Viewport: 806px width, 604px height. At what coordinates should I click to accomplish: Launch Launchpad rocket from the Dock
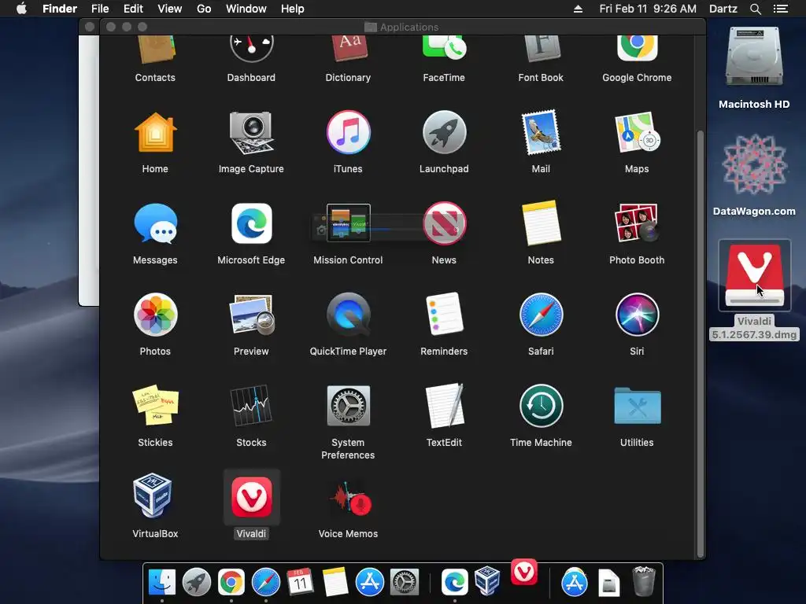196,583
